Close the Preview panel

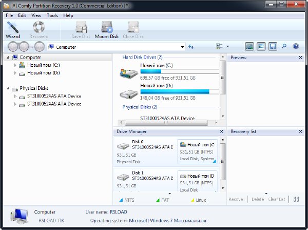(300, 57)
